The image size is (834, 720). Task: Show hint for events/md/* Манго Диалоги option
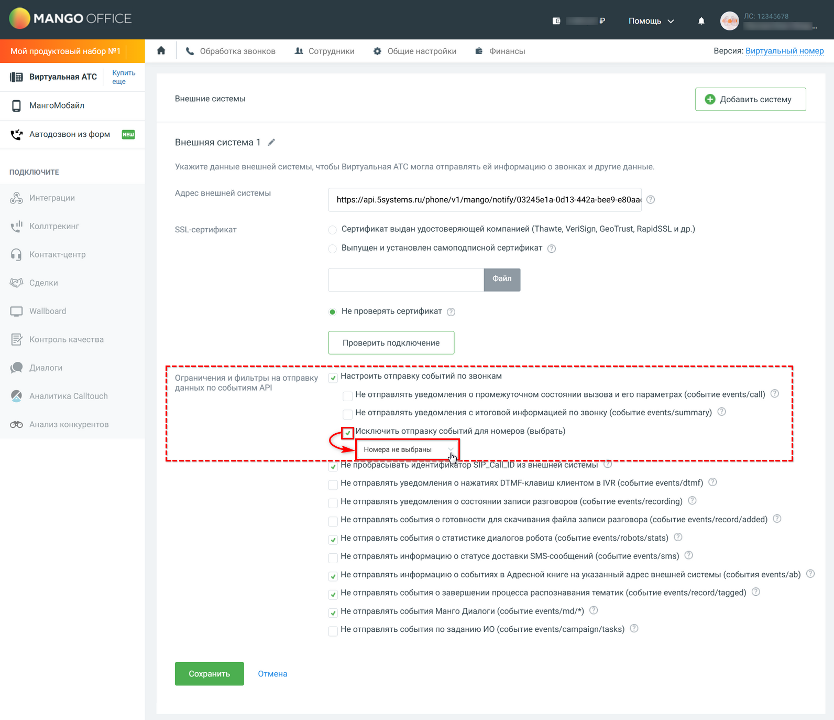click(594, 610)
